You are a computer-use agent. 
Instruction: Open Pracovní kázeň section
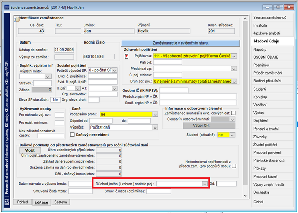point(272,177)
